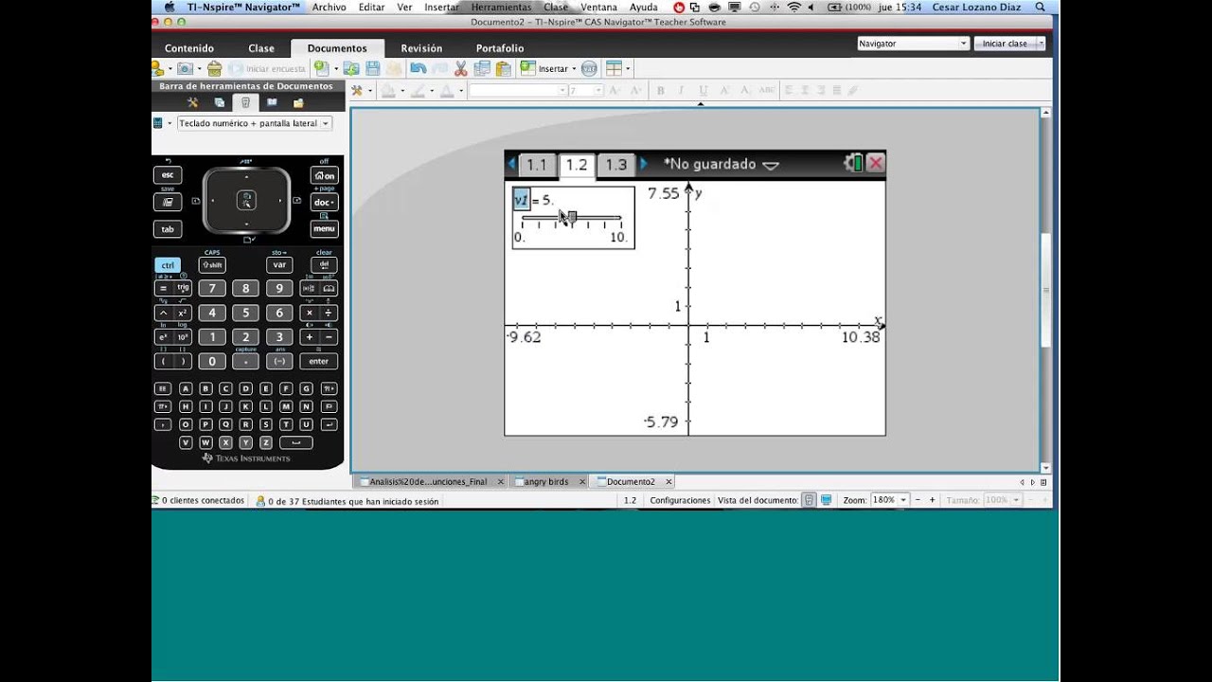The width and height of the screenshot is (1212, 682).
Task: Click the blue undo arrow icon
Action: point(418,68)
